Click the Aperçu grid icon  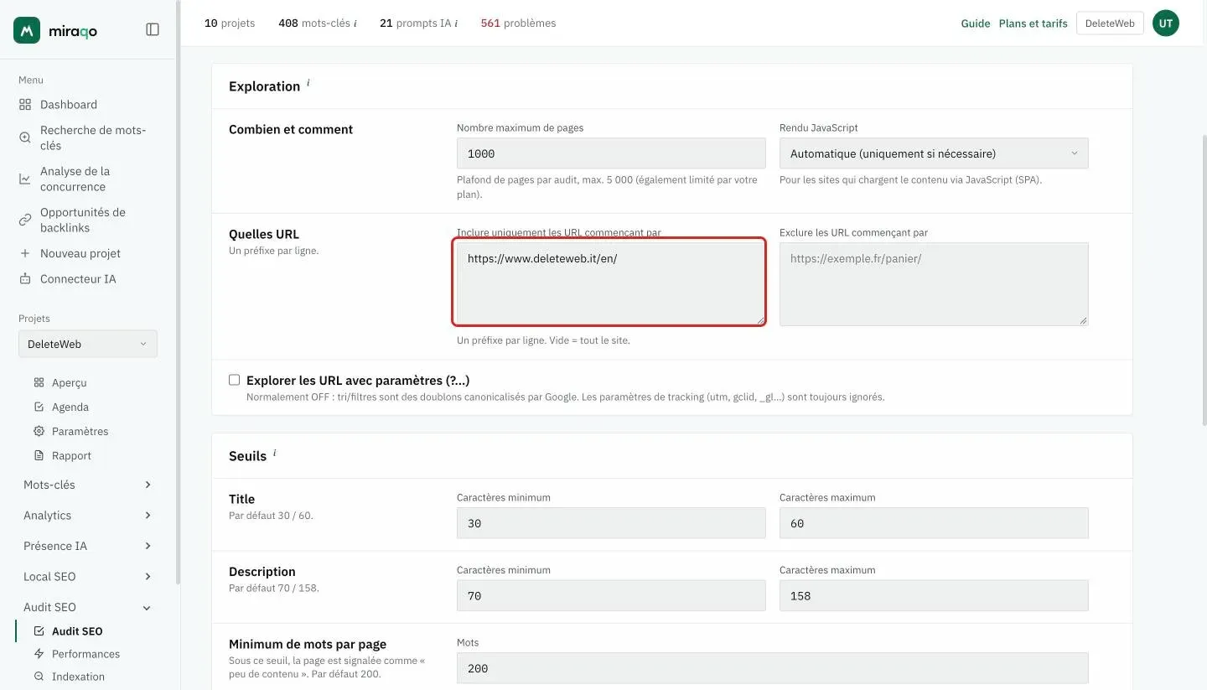tap(39, 382)
